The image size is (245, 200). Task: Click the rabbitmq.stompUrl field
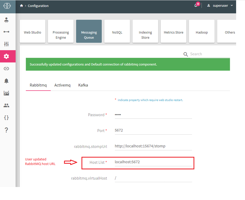[x=153, y=146]
